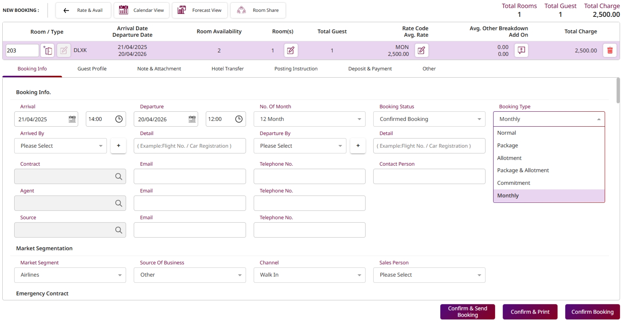Open the Avg. Other Breakdown add-on icon
The image size is (623, 323).
tap(521, 51)
